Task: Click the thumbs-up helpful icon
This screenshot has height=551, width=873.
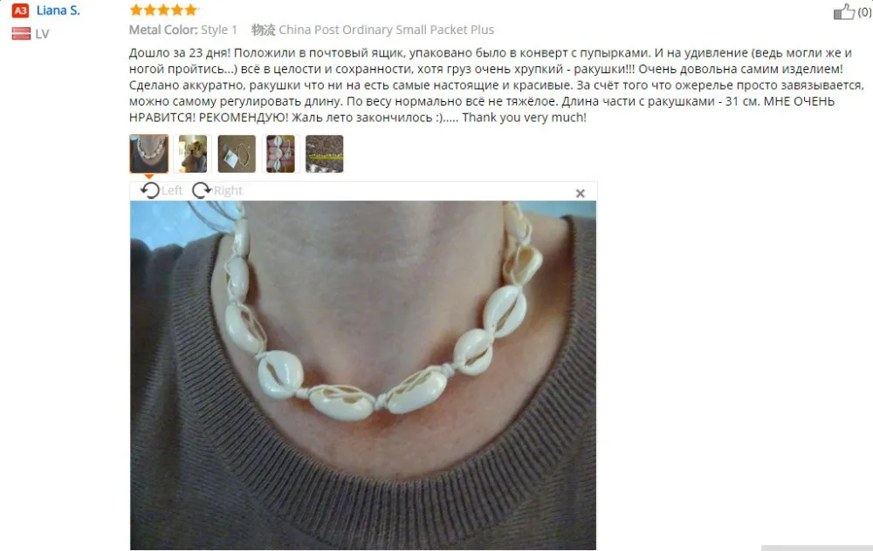Action: [843, 11]
